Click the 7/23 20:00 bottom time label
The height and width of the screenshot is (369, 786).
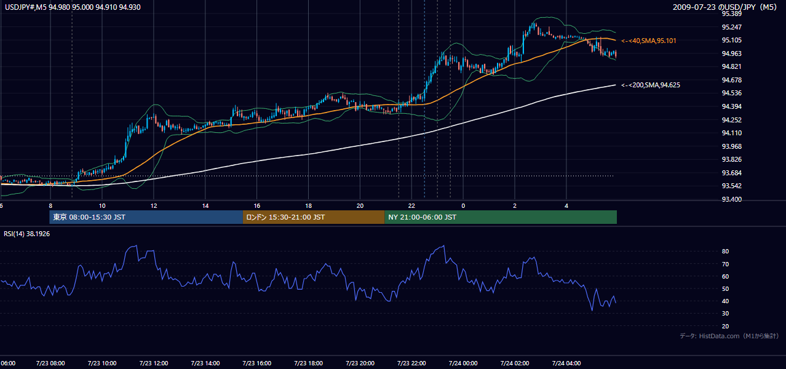360,363
